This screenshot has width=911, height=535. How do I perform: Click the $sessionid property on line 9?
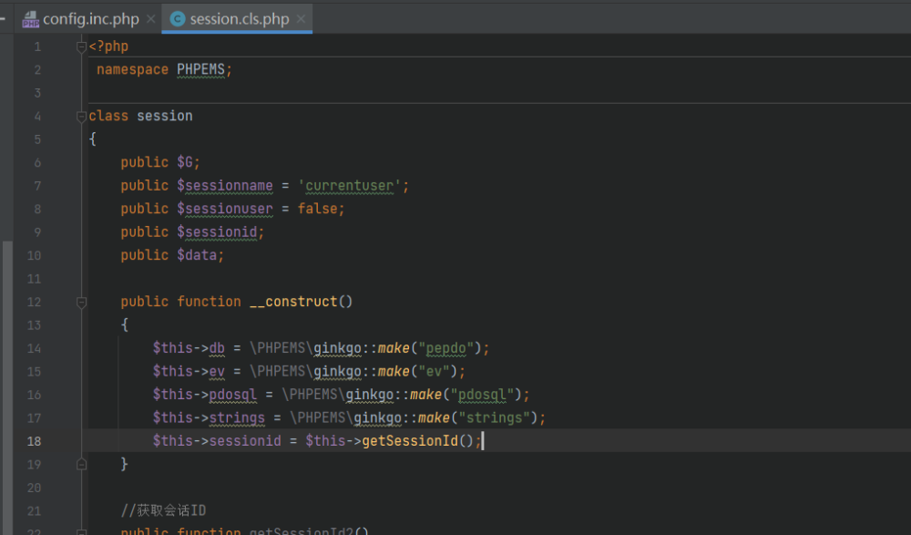tap(217, 232)
